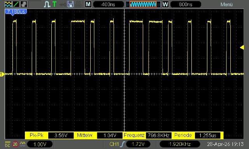Click the square-wave probe icon beside 1.00V
This screenshot has height=149, width=249.
(x=23, y=144)
